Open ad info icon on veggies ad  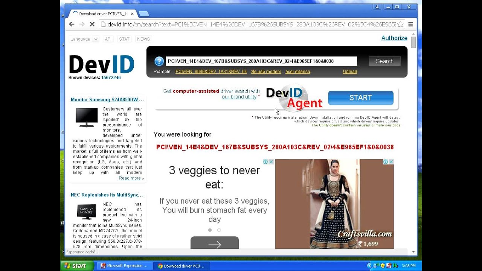click(265, 162)
